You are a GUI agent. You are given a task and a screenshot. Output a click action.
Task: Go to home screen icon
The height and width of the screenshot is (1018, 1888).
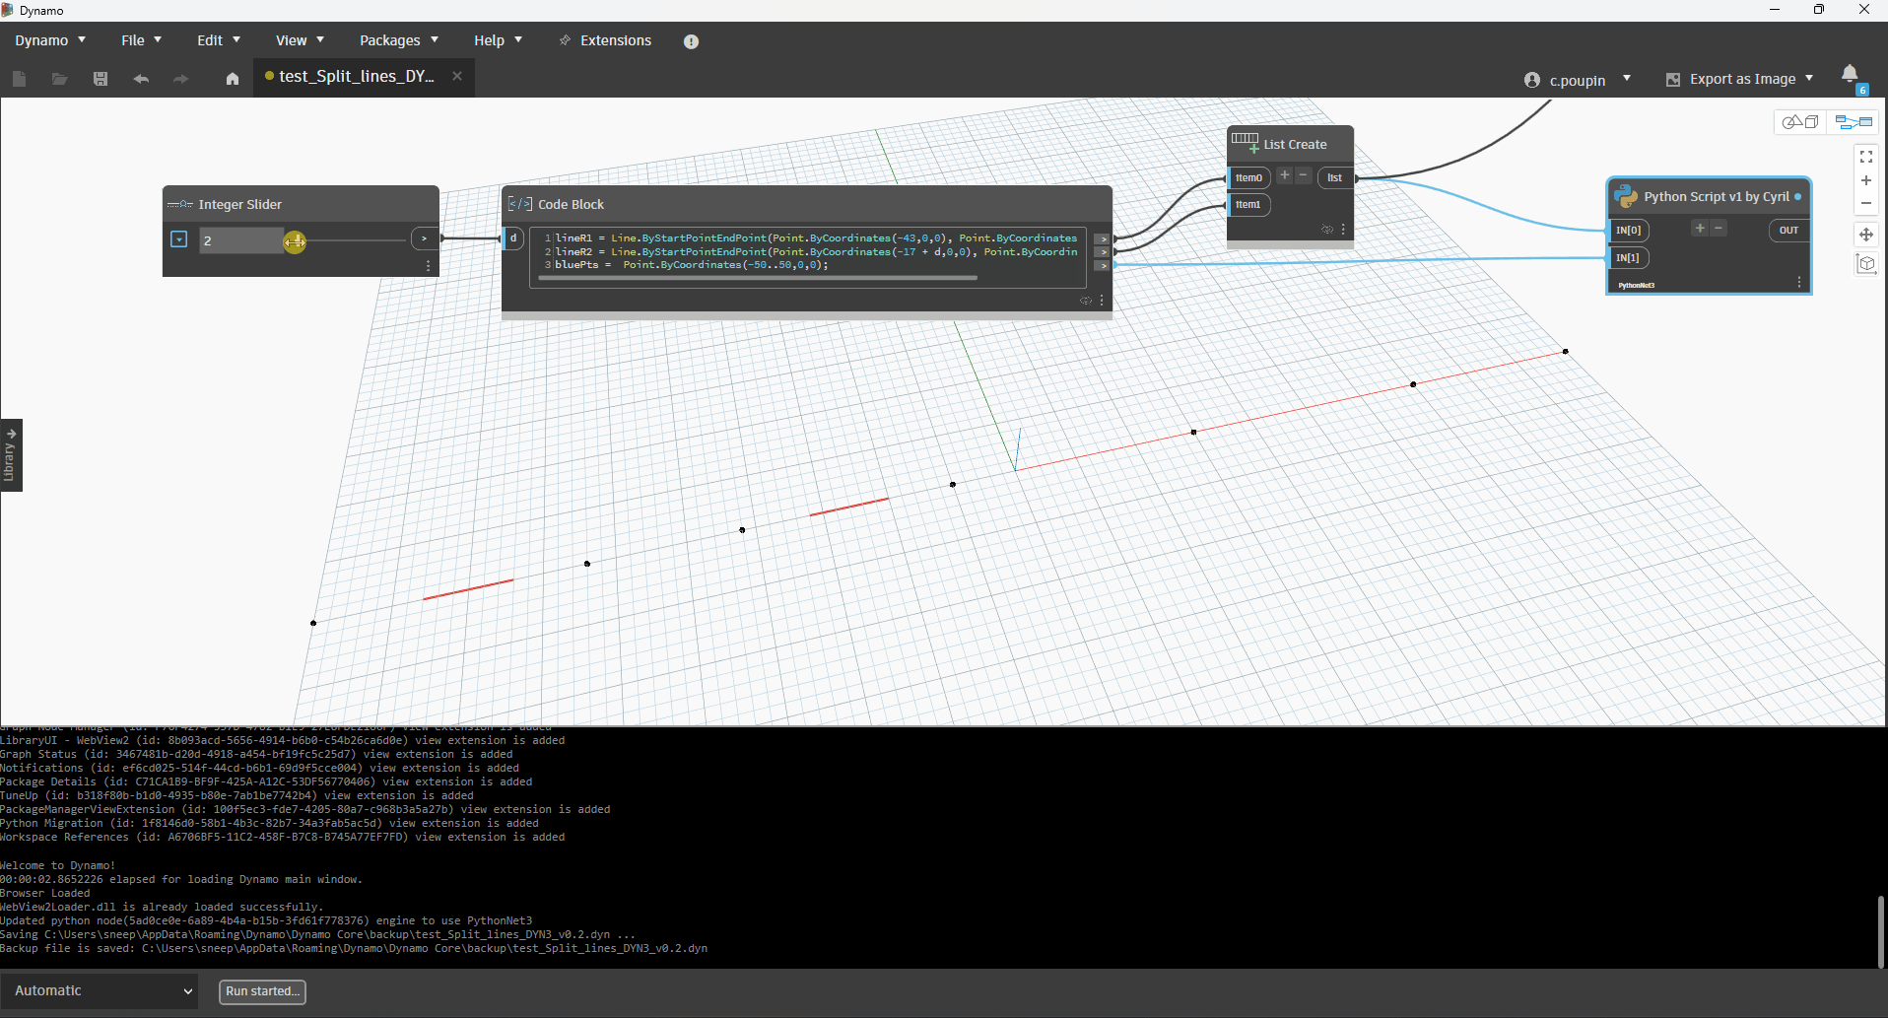(x=233, y=79)
